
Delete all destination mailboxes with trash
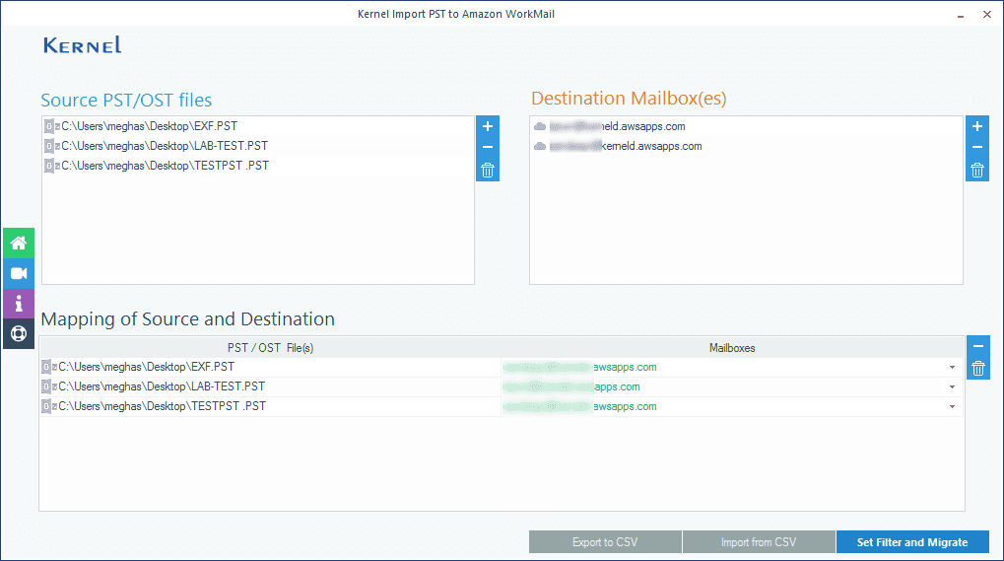coord(977,171)
